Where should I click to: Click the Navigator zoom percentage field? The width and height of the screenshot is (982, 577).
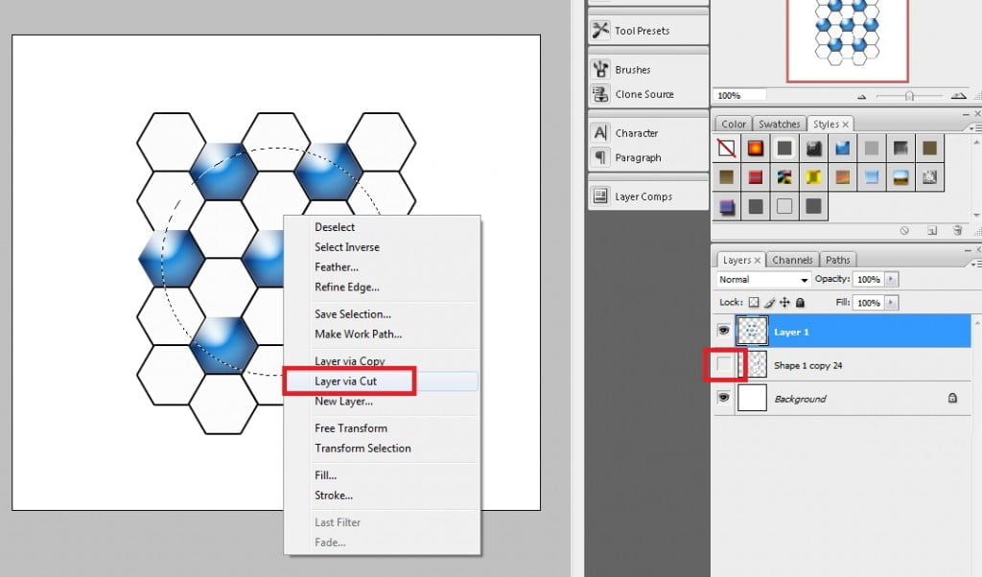[740, 96]
